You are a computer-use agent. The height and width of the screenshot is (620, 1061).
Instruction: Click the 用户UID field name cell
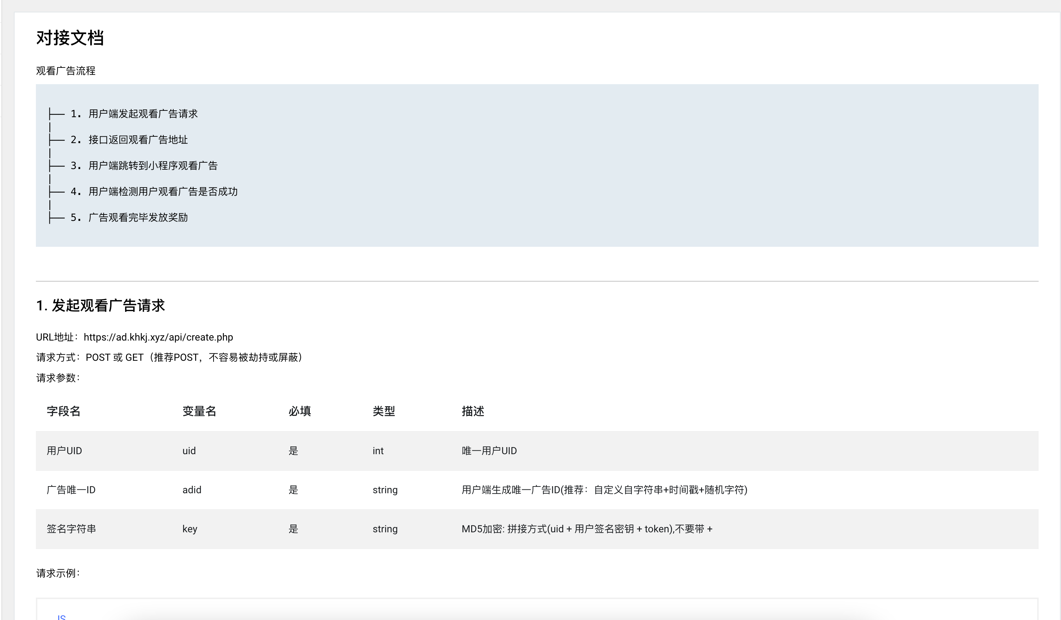pos(64,451)
